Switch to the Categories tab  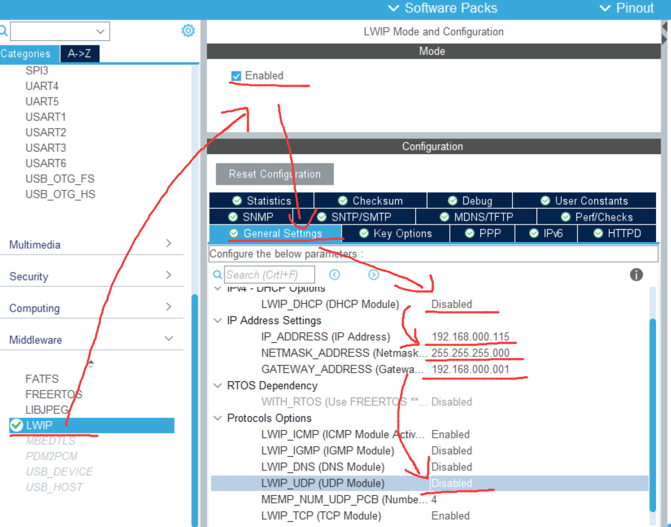coord(29,54)
